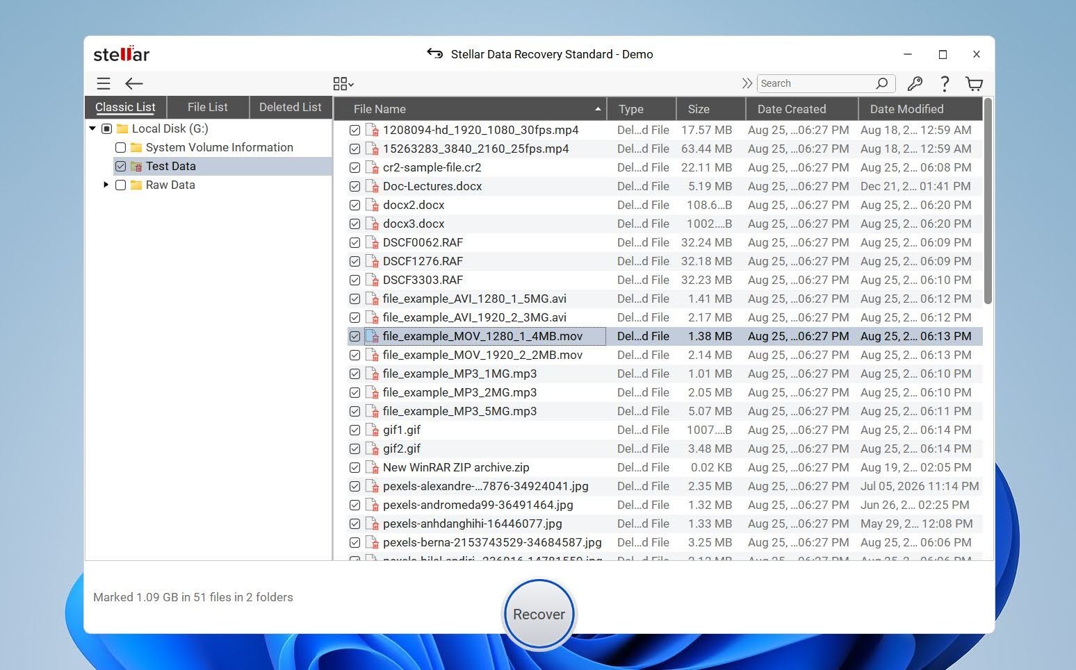
Task: Select file pexels-anhdanghihi-16446077.jpg
Action: 472,524
